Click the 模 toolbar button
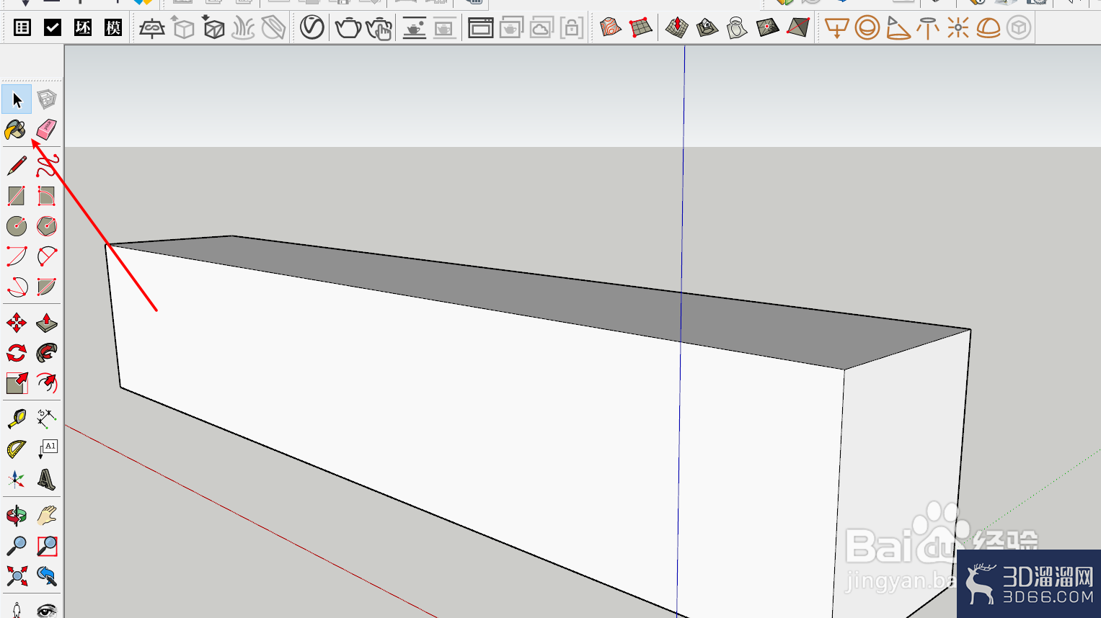Image resolution: width=1101 pixels, height=618 pixels. (x=113, y=28)
